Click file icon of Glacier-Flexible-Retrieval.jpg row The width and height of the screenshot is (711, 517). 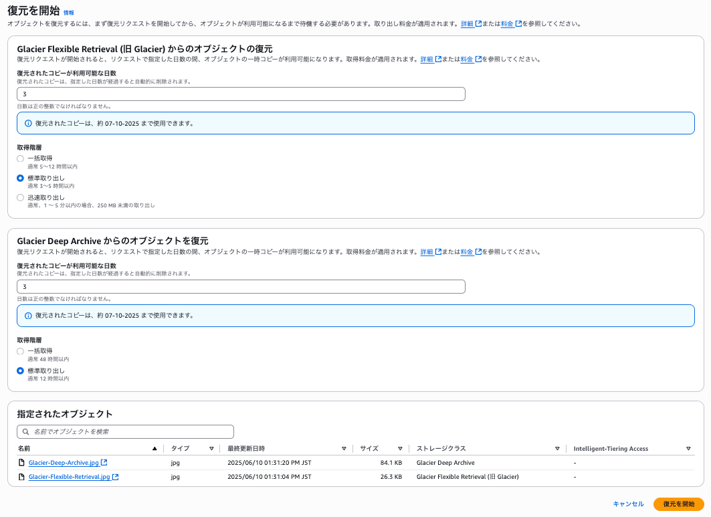click(x=21, y=477)
